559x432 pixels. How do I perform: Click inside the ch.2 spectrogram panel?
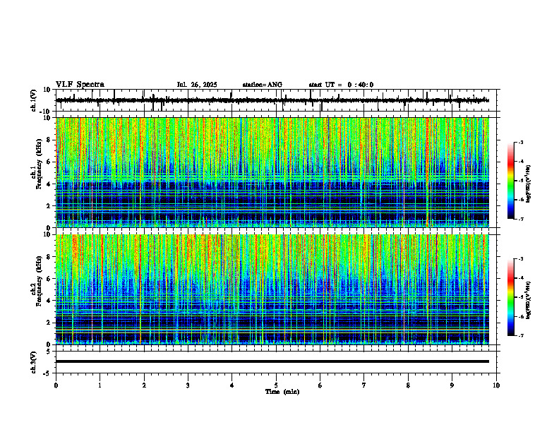tap(272, 289)
